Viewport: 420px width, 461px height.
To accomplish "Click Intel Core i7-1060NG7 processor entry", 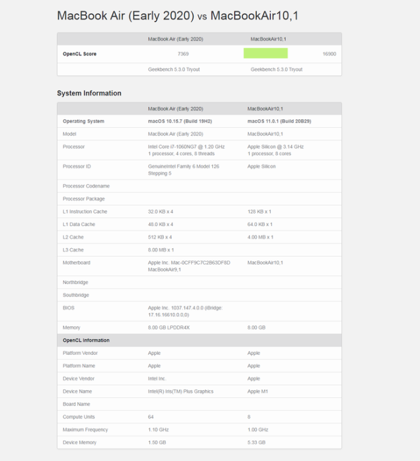I will tap(186, 147).
